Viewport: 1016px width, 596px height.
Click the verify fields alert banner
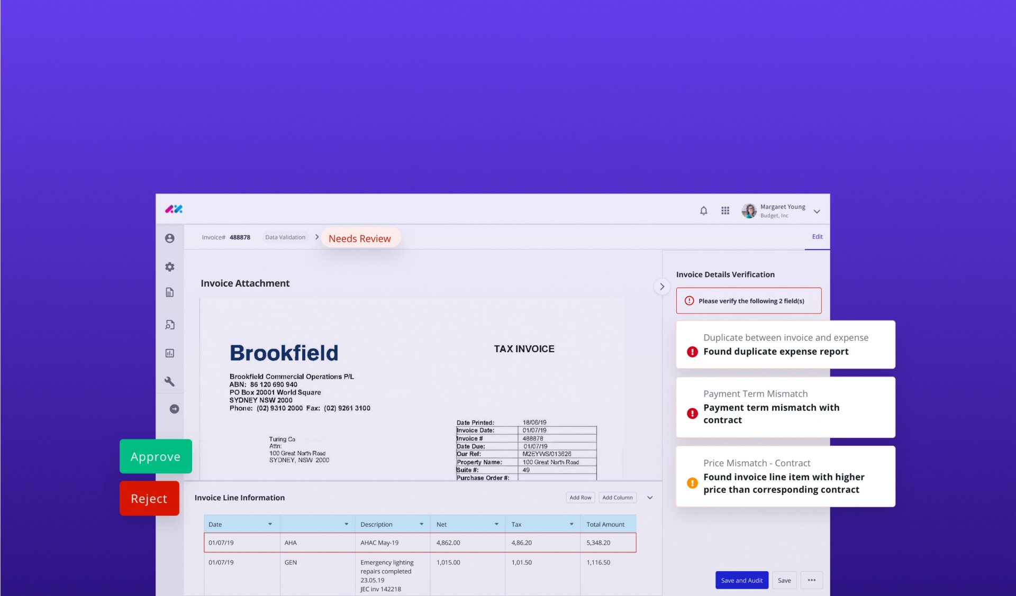749,301
